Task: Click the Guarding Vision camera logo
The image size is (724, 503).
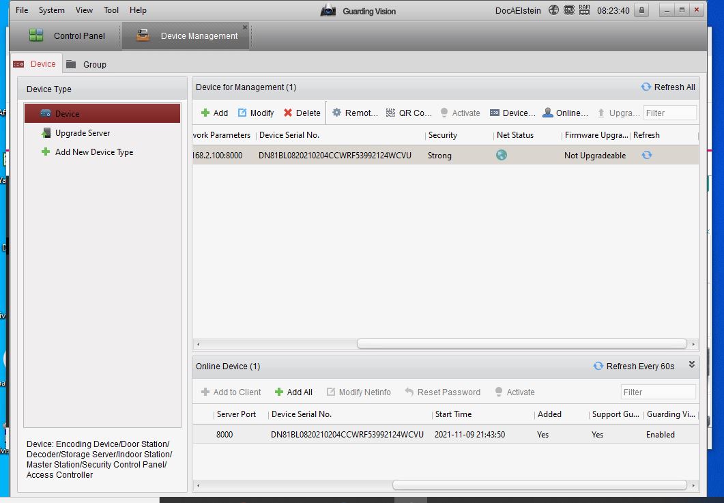Action: (328, 10)
